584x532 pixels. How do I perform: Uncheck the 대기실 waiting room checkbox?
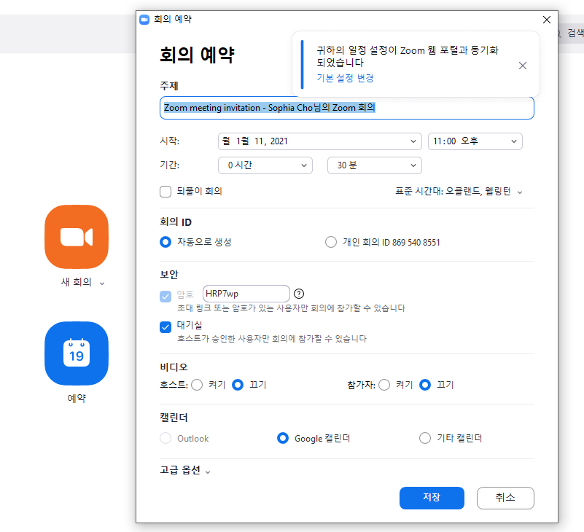[x=166, y=327]
